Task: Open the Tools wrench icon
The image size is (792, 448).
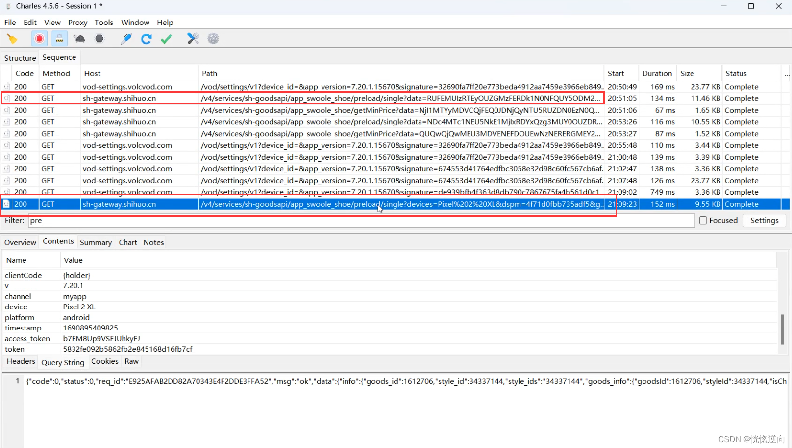Action: (193, 39)
